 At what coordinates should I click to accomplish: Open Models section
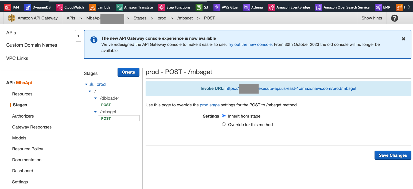19,138
